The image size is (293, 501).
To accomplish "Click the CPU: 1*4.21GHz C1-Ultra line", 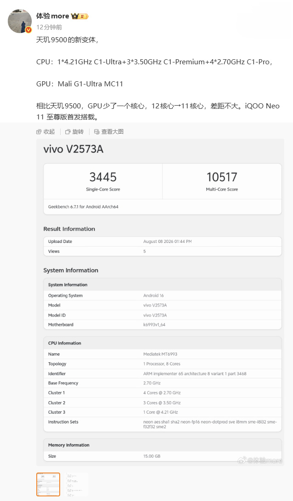I will pyautogui.click(x=154, y=62).
